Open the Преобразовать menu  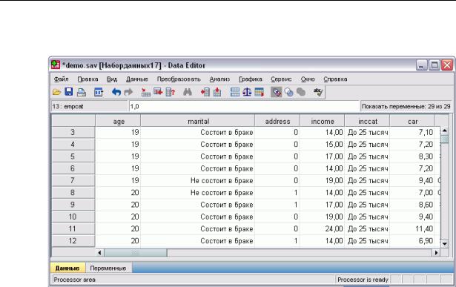(x=179, y=79)
